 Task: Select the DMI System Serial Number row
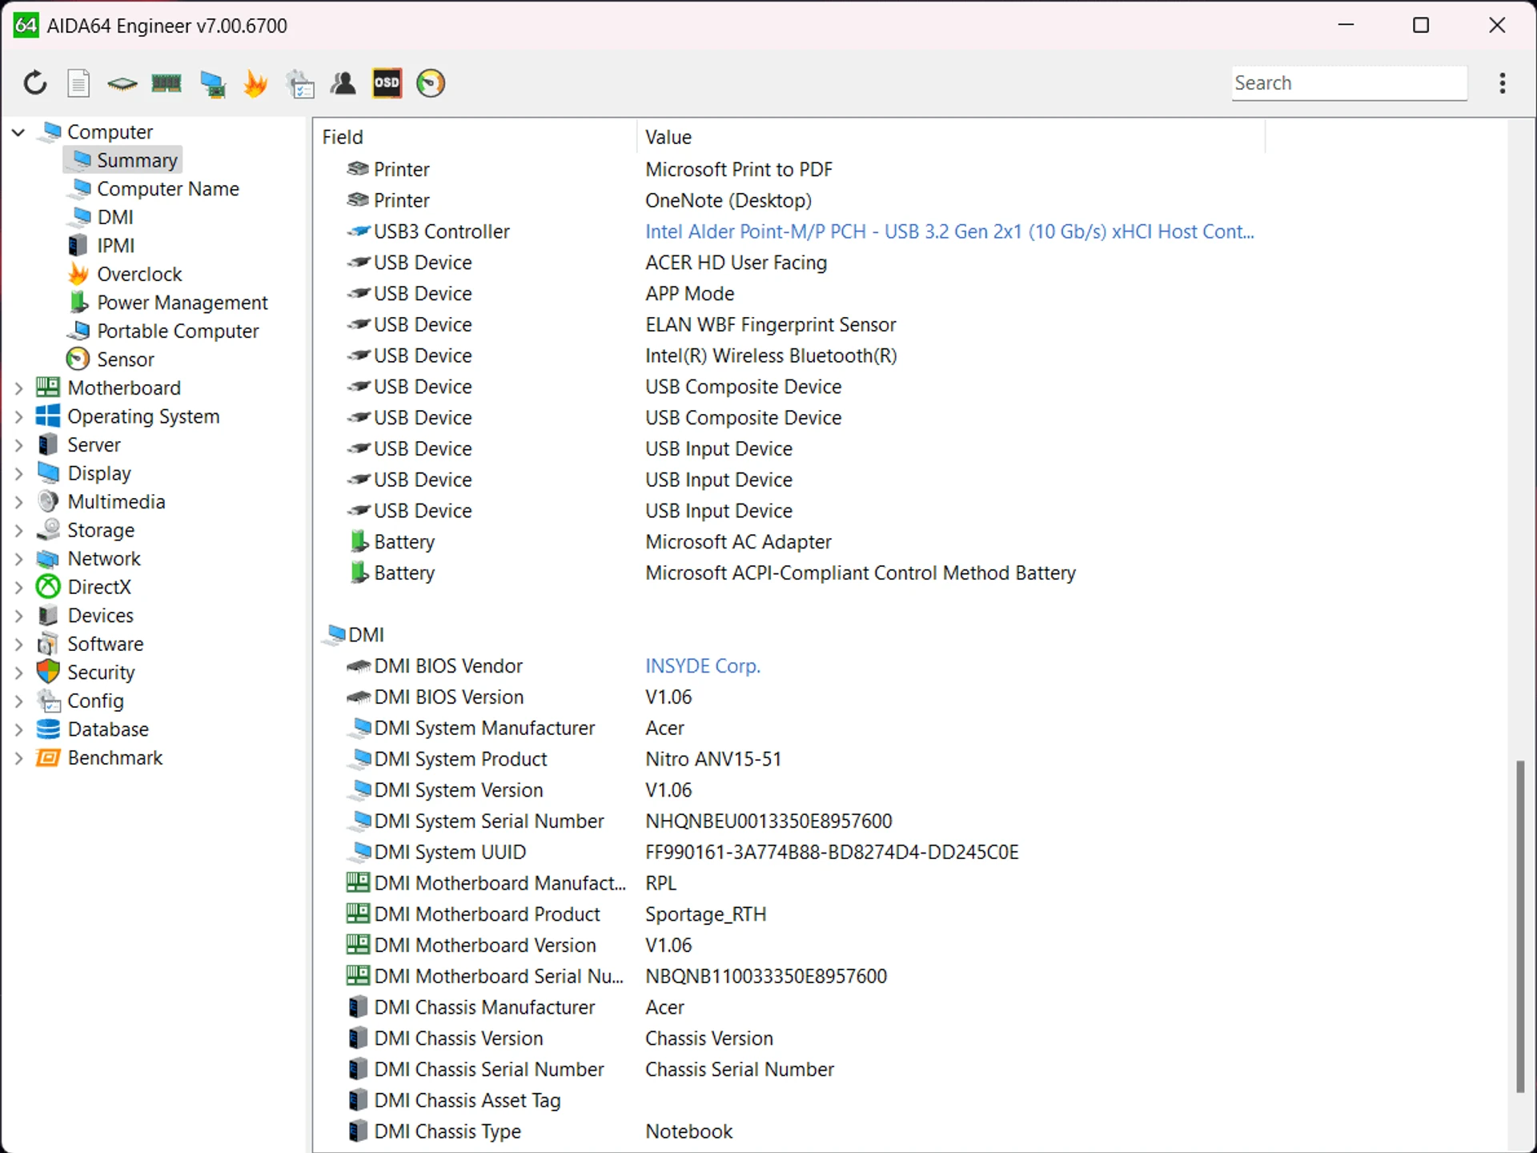tap(788, 821)
